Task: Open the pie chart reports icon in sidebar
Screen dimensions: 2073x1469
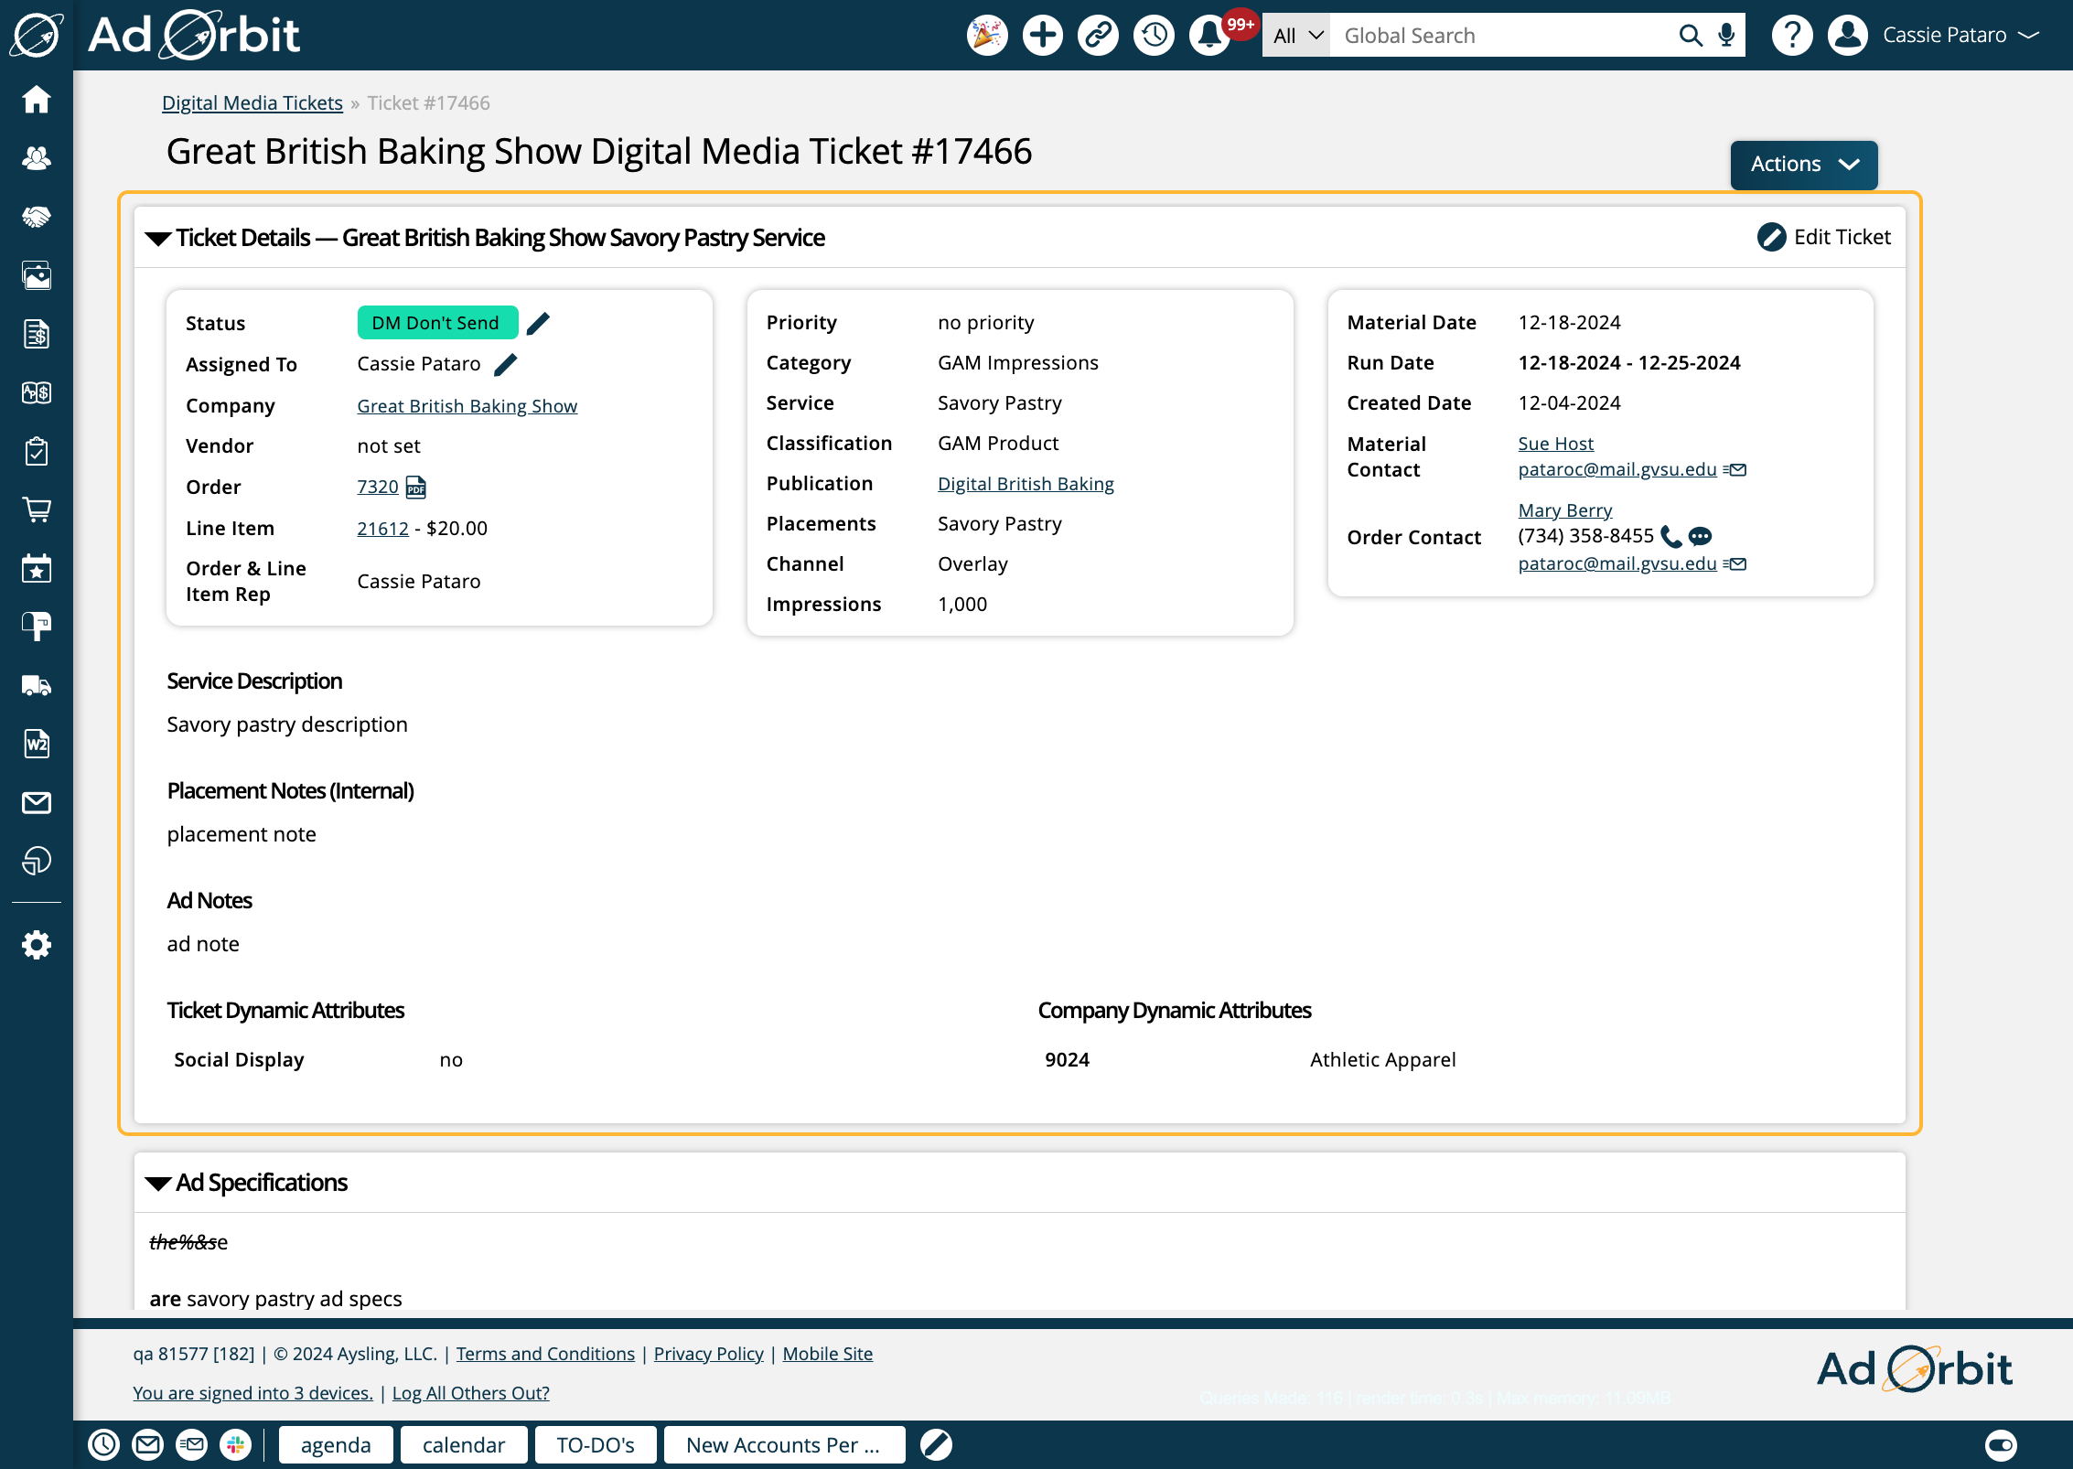Action: 37,861
